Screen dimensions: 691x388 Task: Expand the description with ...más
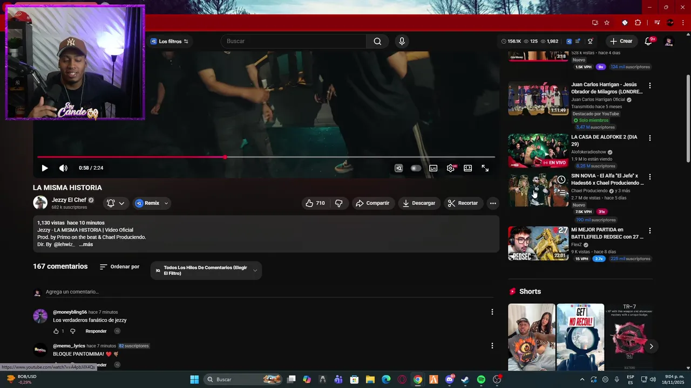click(x=86, y=245)
